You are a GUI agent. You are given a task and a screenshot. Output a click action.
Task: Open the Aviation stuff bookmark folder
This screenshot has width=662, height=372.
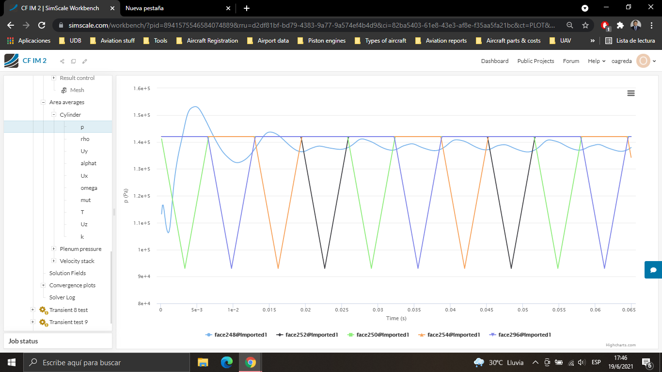point(112,41)
